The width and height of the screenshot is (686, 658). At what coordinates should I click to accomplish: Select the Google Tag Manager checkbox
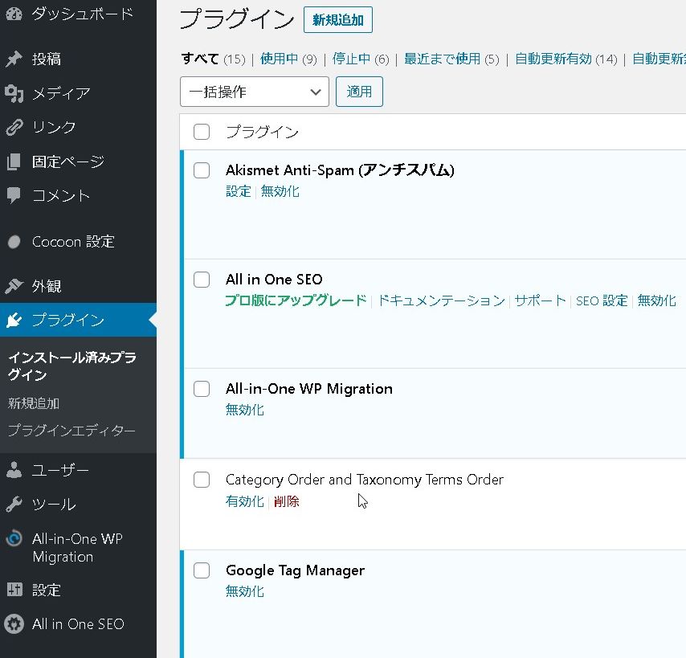point(202,570)
